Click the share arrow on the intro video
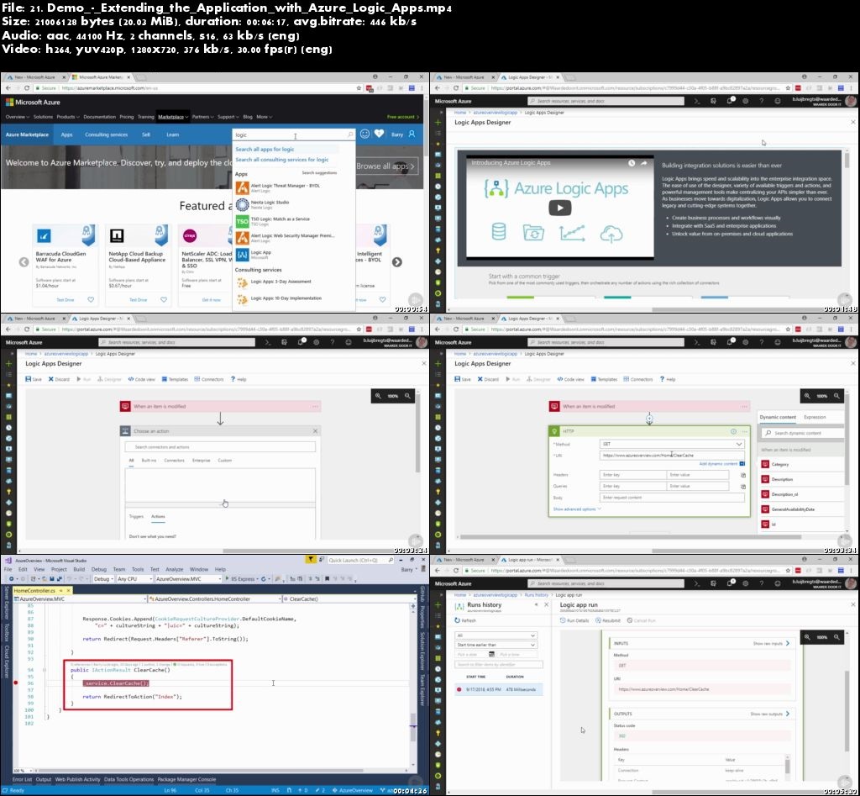This screenshot has height=796, width=860. 643,163
